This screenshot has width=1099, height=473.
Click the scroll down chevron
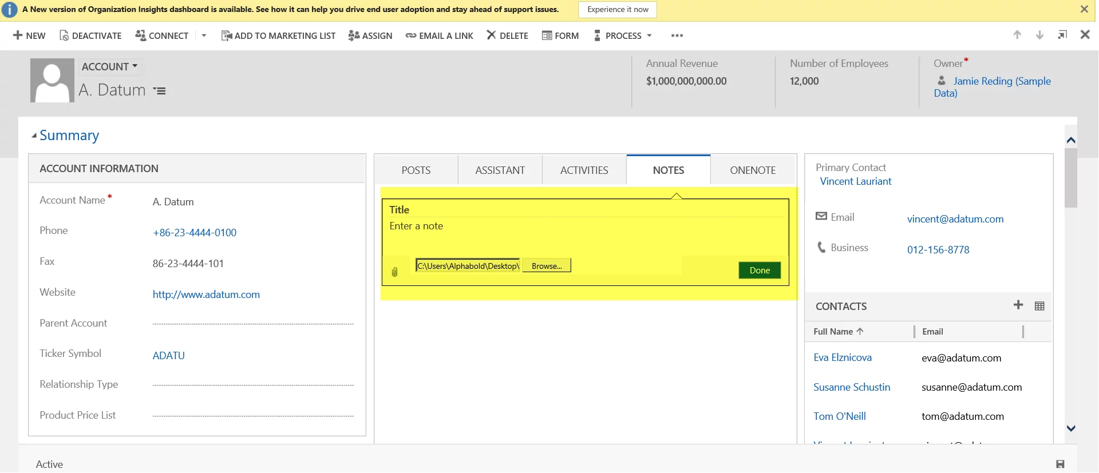click(x=1071, y=428)
